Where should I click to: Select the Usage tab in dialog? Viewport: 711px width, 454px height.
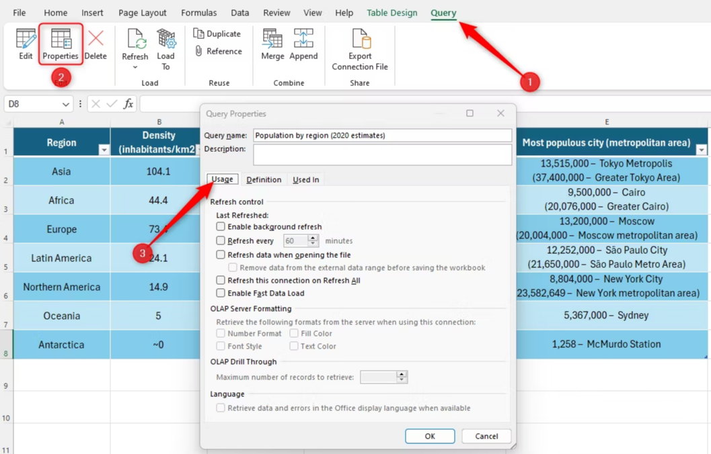[x=222, y=179]
